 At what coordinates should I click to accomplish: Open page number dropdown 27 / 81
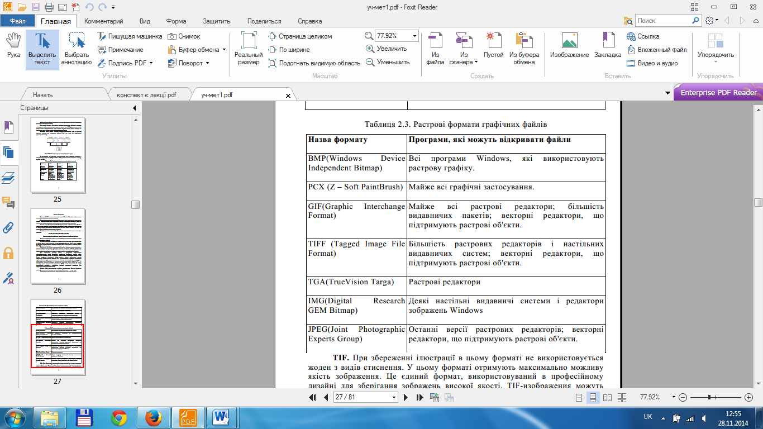click(394, 397)
